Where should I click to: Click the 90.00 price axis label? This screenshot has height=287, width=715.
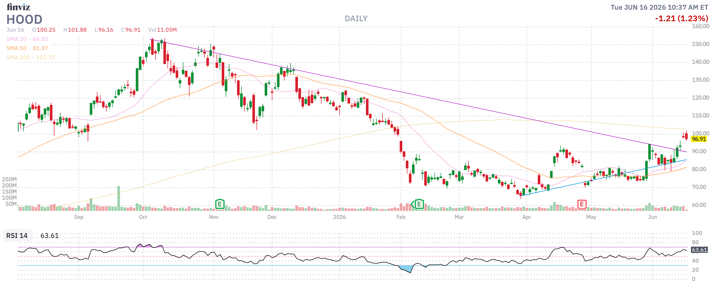[699, 151]
